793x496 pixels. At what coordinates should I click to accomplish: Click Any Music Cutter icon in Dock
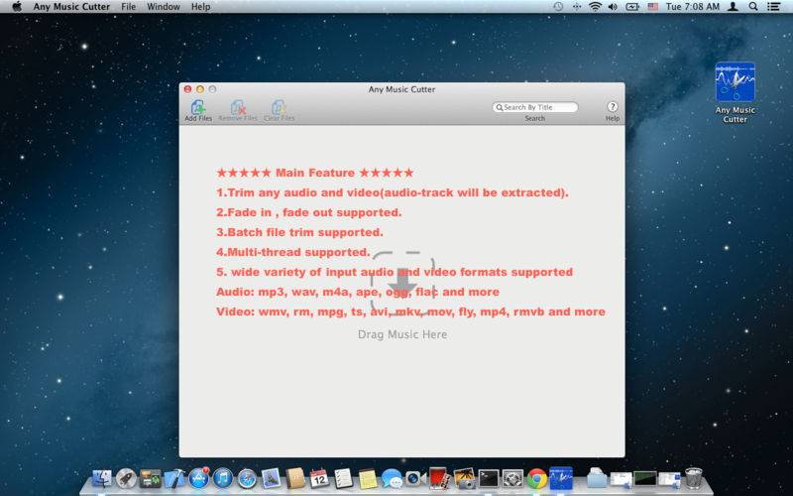tap(561, 478)
